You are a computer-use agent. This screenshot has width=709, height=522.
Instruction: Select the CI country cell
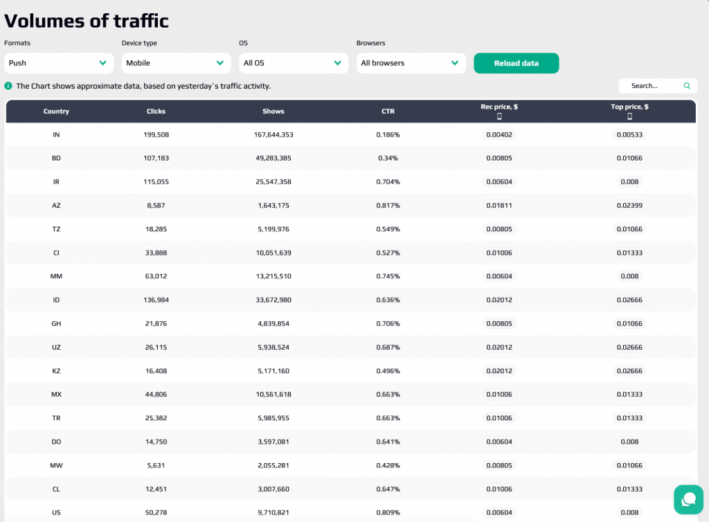click(56, 253)
